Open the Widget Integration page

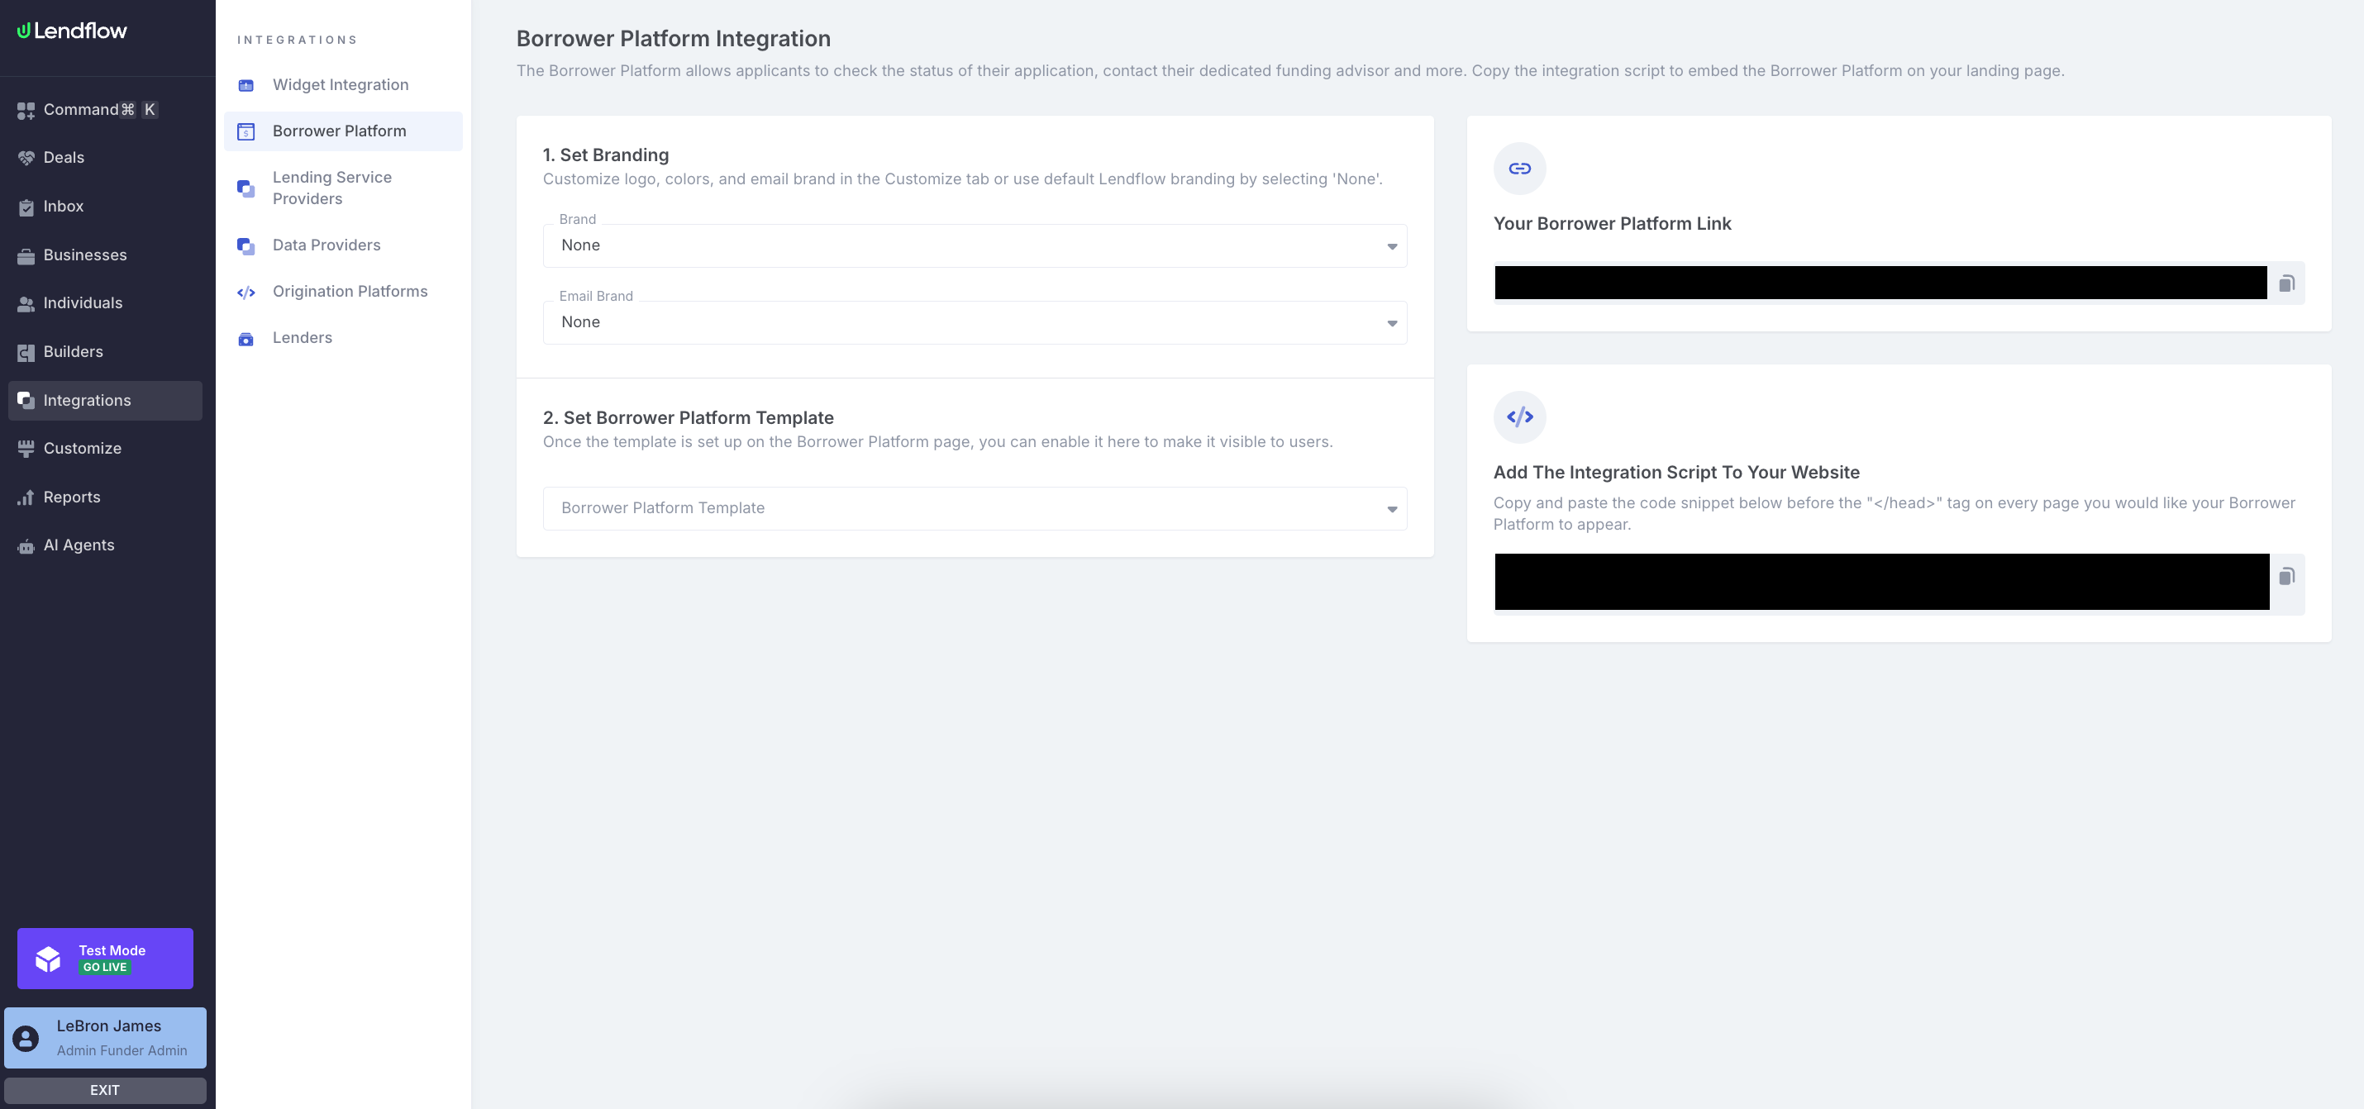tap(343, 85)
